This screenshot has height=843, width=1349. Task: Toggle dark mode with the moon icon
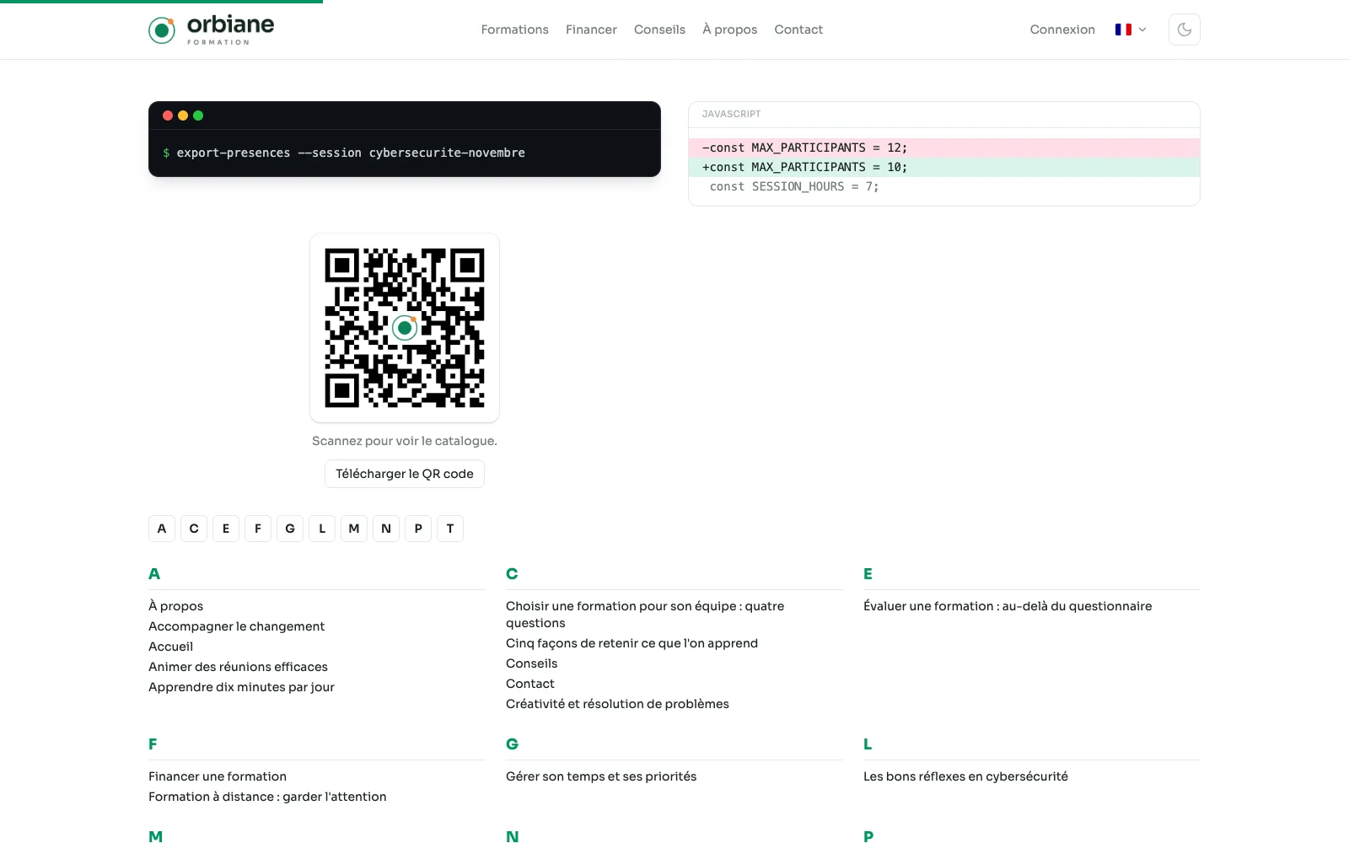pyautogui.click(x=1184, y=30)
